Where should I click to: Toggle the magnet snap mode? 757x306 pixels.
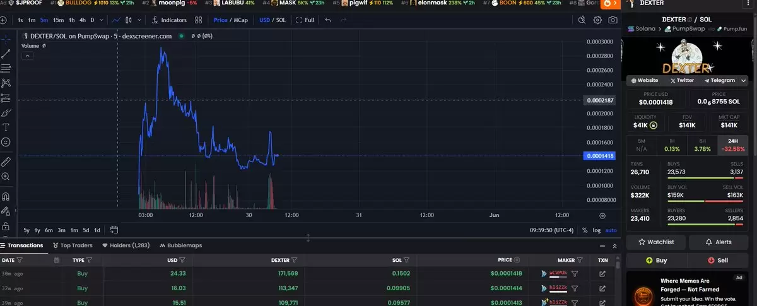(6, 196)
